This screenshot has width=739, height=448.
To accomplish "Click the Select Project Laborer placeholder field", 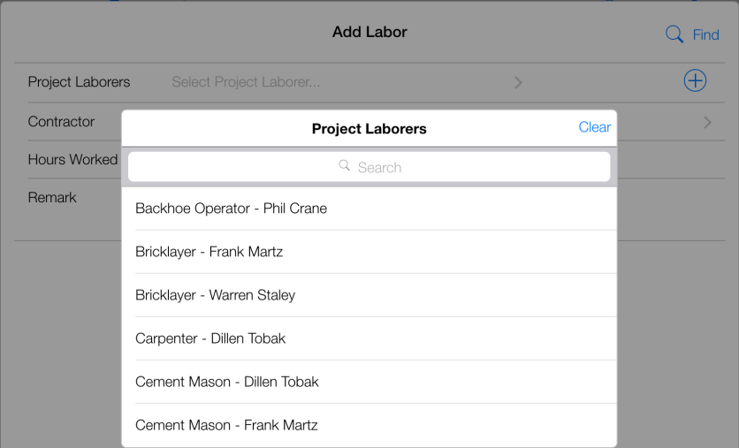I will [246, 82].
